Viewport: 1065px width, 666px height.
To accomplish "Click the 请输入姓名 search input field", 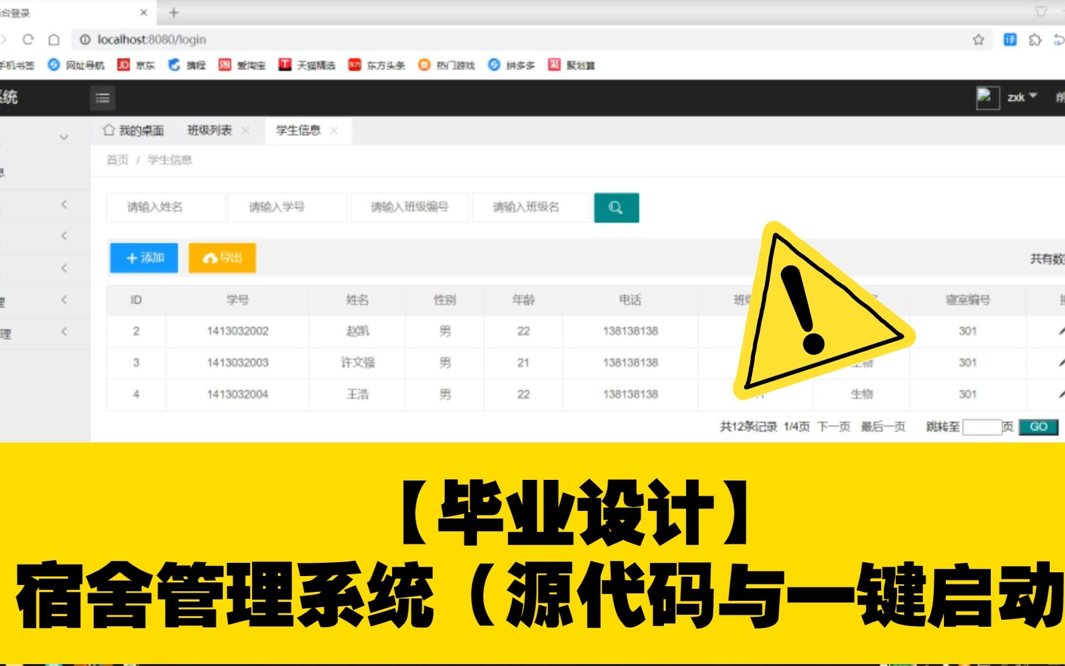I will pos(166,207).
